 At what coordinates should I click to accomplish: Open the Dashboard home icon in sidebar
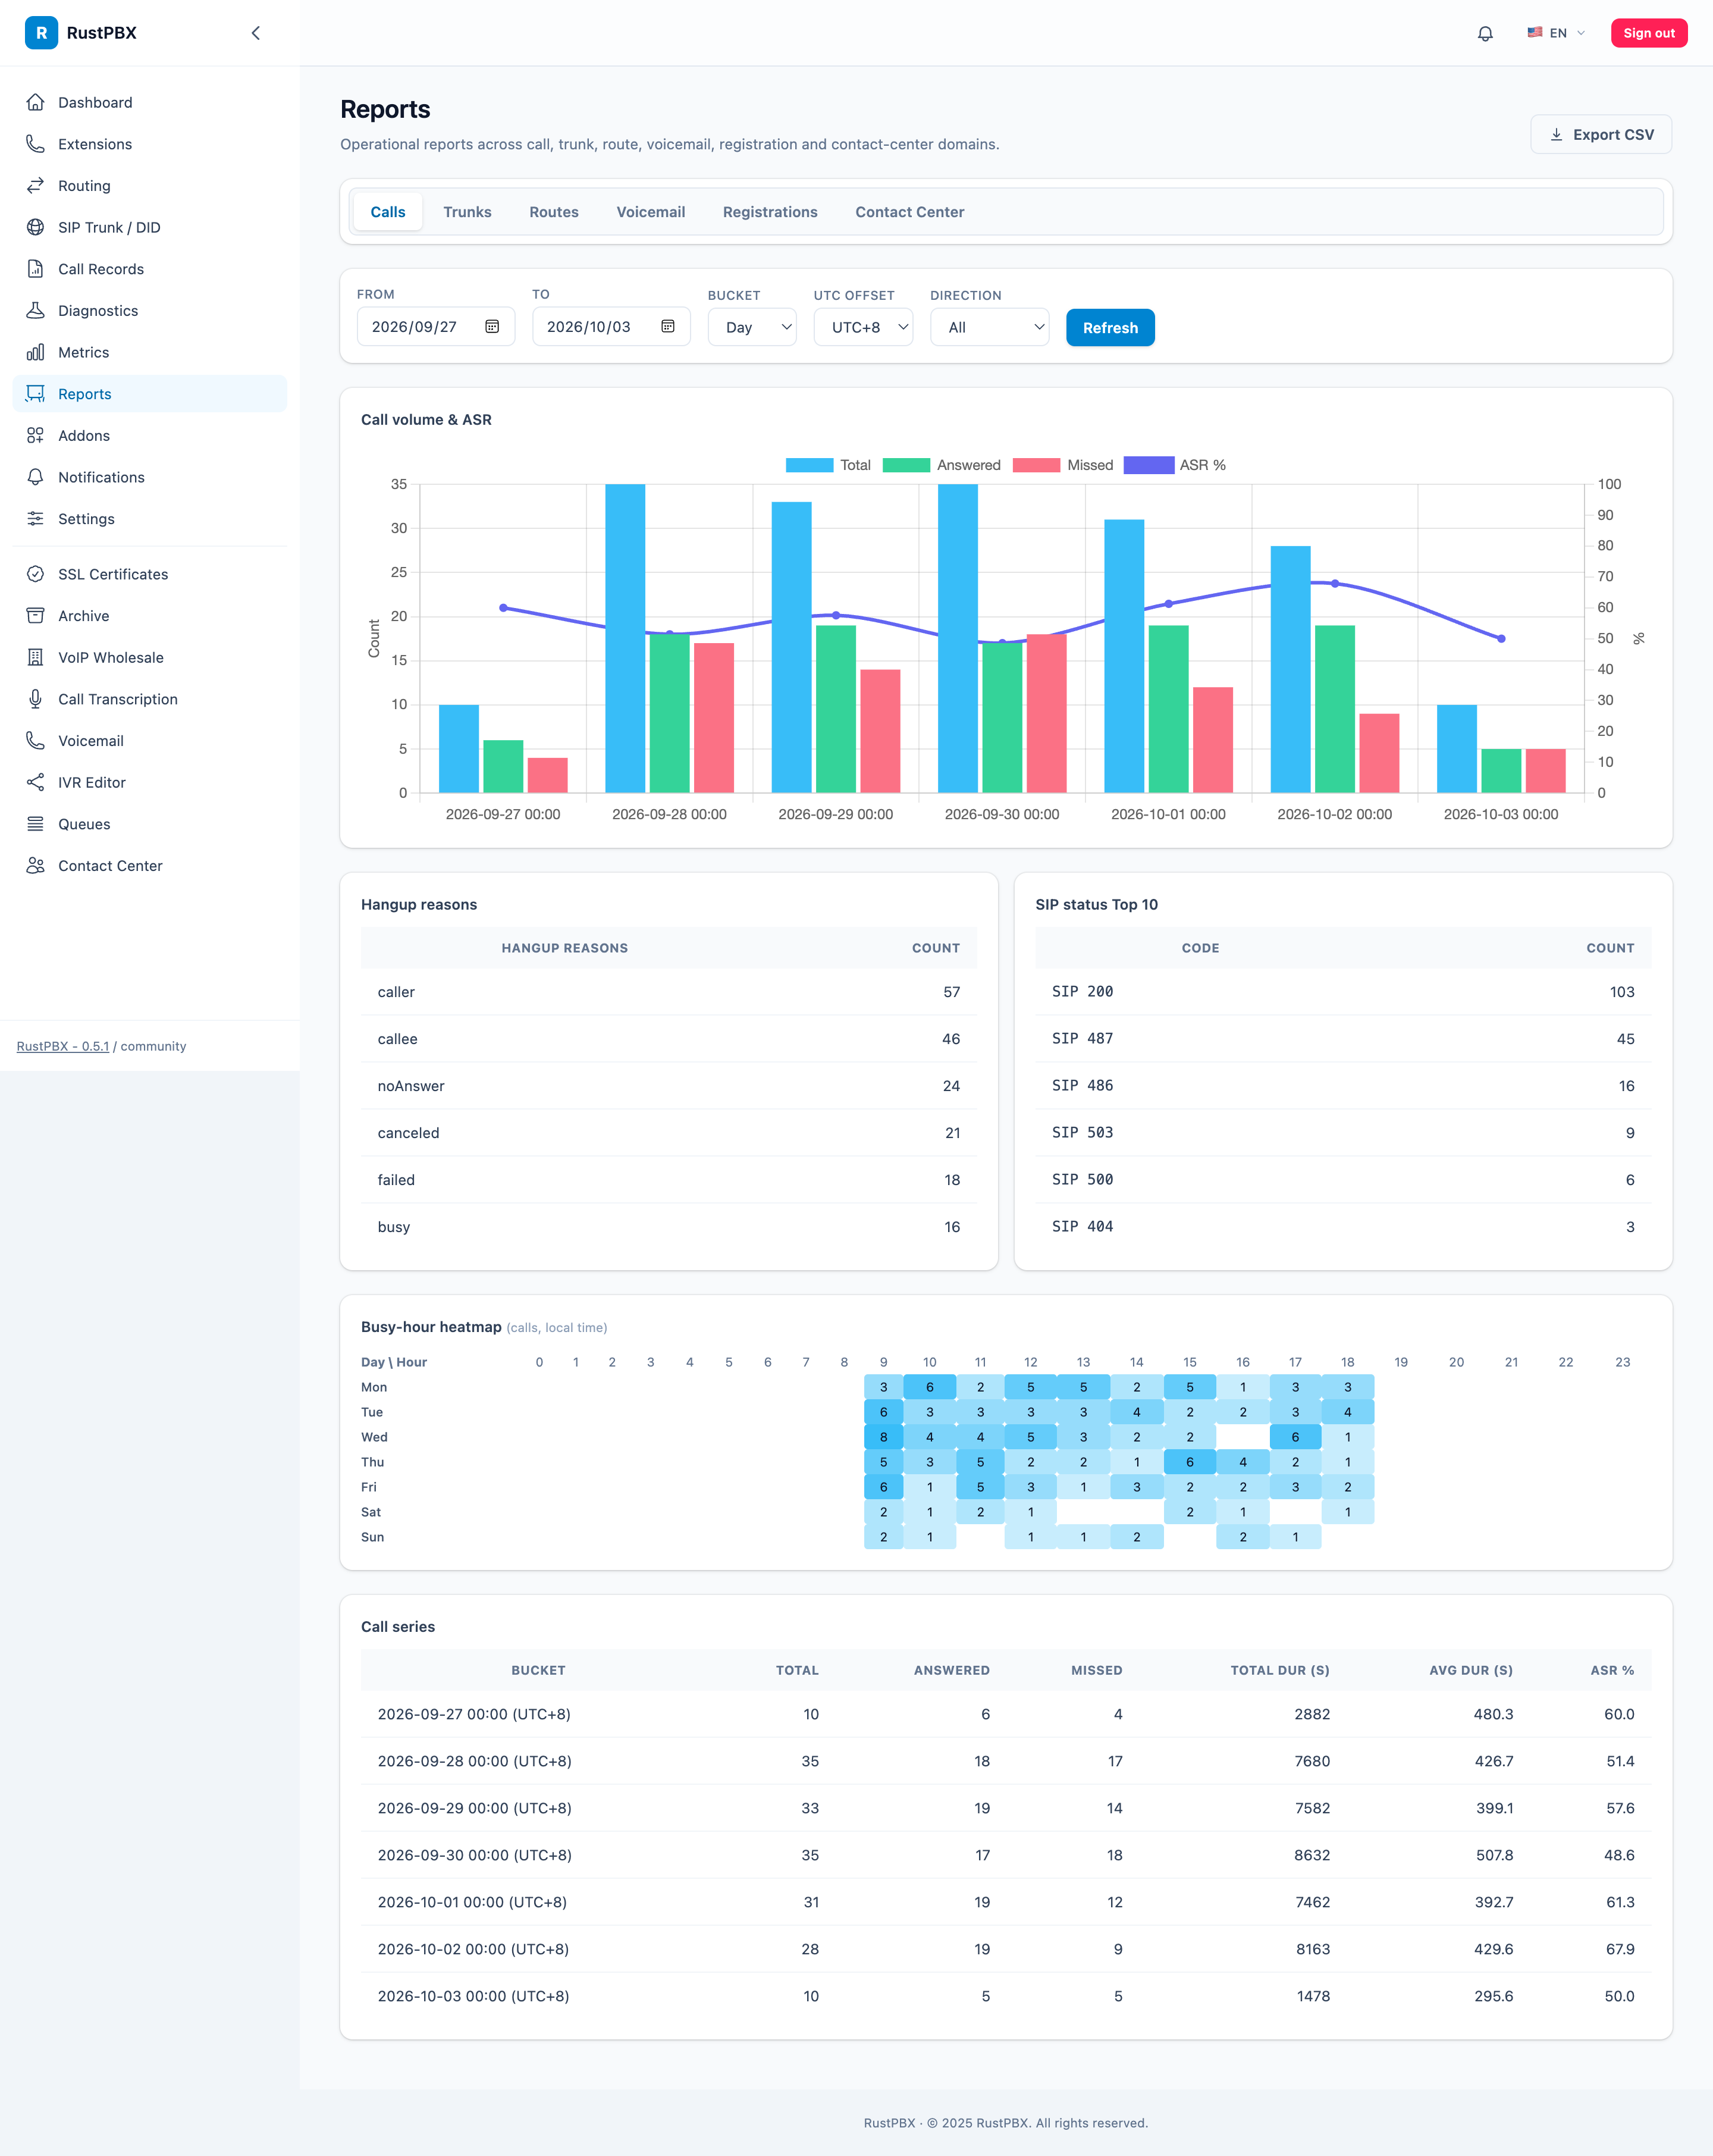pos(35,102)
